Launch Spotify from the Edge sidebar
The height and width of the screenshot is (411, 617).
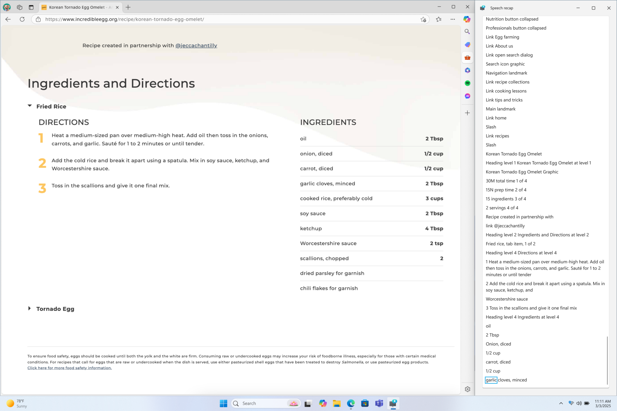467,83
